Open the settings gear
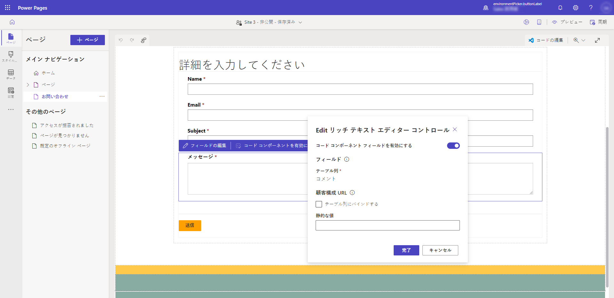 point(576,8)
